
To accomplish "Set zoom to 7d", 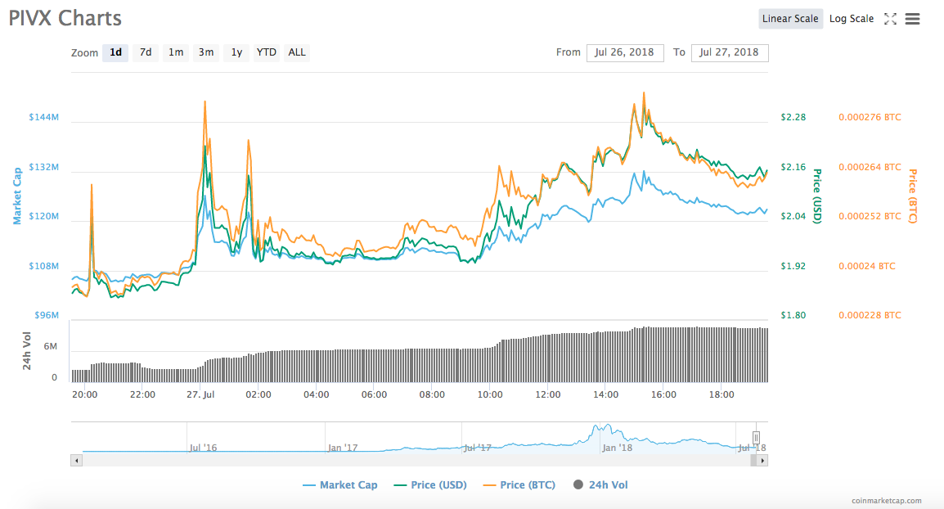I will click(146, 52).
